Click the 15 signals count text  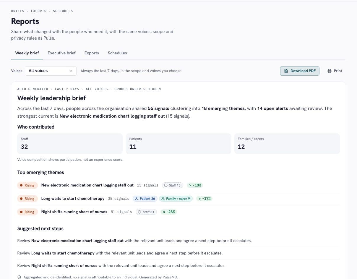148,185
